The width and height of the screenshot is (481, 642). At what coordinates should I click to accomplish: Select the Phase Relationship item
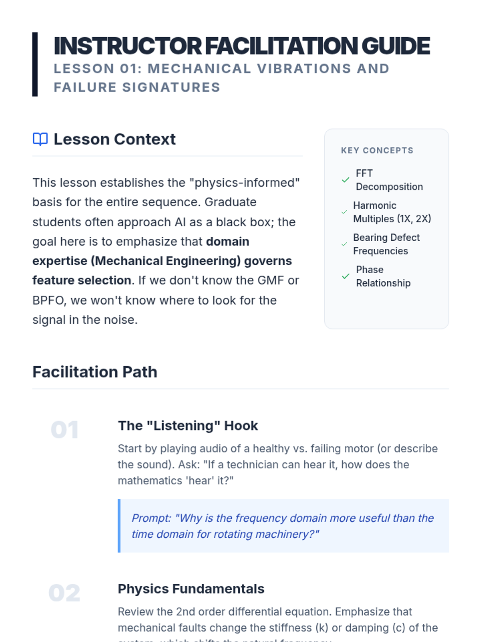(x=383, y=276)
